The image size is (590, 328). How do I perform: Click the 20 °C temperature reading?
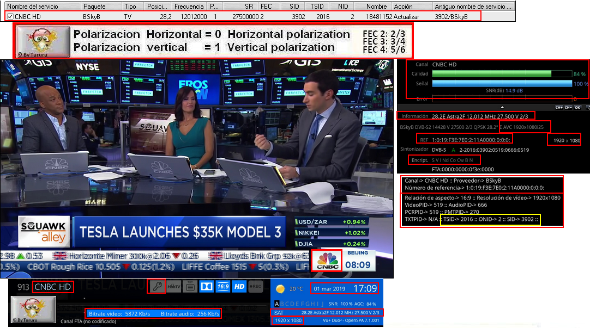296,289
